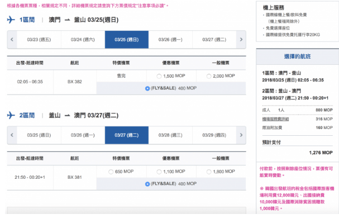Click the 成人 1人 800 MOP row
The image size is (339, 219).
pos(298,110)
